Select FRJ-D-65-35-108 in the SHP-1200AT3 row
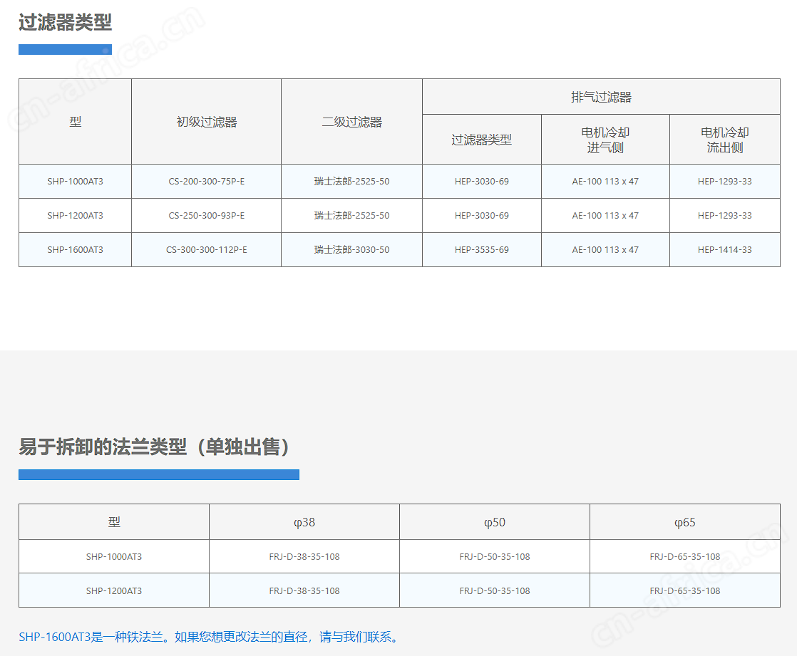This screenshot has width=797, height=656. pyautogui.click(x=684, y=590)
